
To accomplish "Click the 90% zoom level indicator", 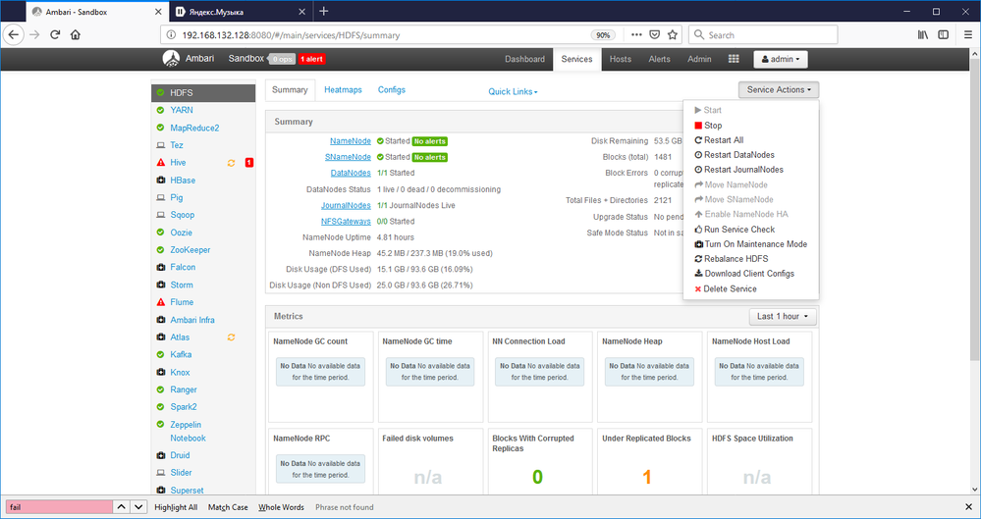I will (x=603, y=35).
